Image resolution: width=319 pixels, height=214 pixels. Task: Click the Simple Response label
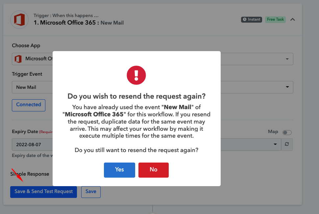pos(30,174)
